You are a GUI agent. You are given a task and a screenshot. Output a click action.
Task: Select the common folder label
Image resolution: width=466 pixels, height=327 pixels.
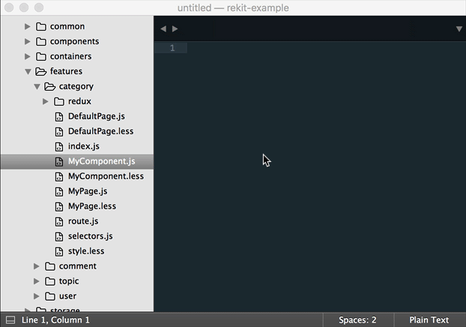point(67,26)
